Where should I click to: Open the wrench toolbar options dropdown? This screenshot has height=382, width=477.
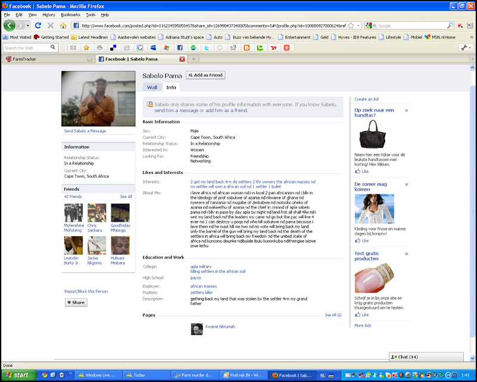(466, 48)
